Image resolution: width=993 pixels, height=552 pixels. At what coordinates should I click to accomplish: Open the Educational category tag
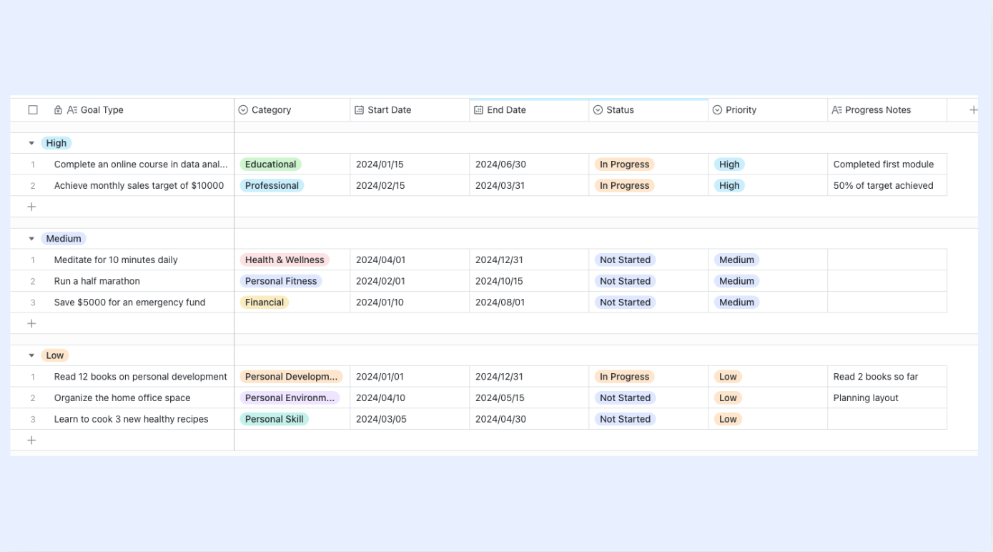pos(270,164)
